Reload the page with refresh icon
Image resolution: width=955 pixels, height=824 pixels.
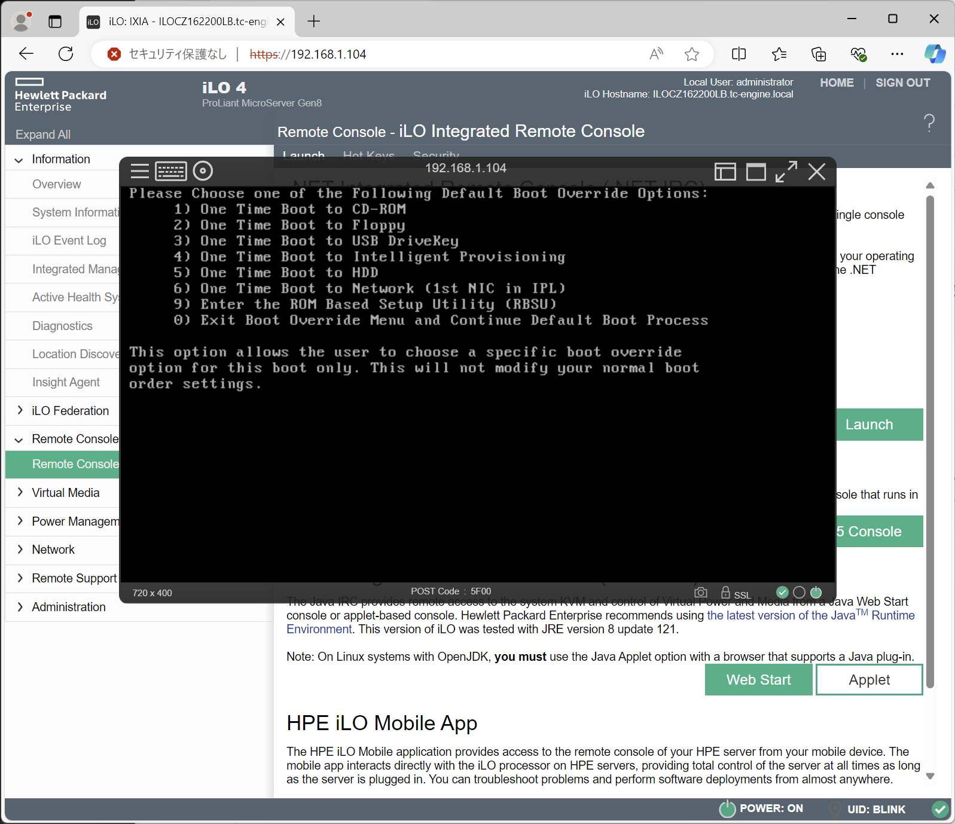(x=66, y=54)
